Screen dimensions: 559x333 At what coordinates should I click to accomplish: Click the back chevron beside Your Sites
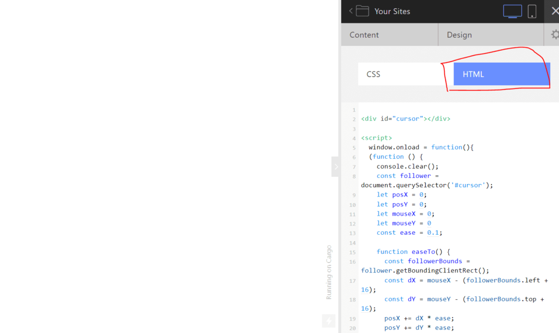pyautogui.click(x=351, y=11)
